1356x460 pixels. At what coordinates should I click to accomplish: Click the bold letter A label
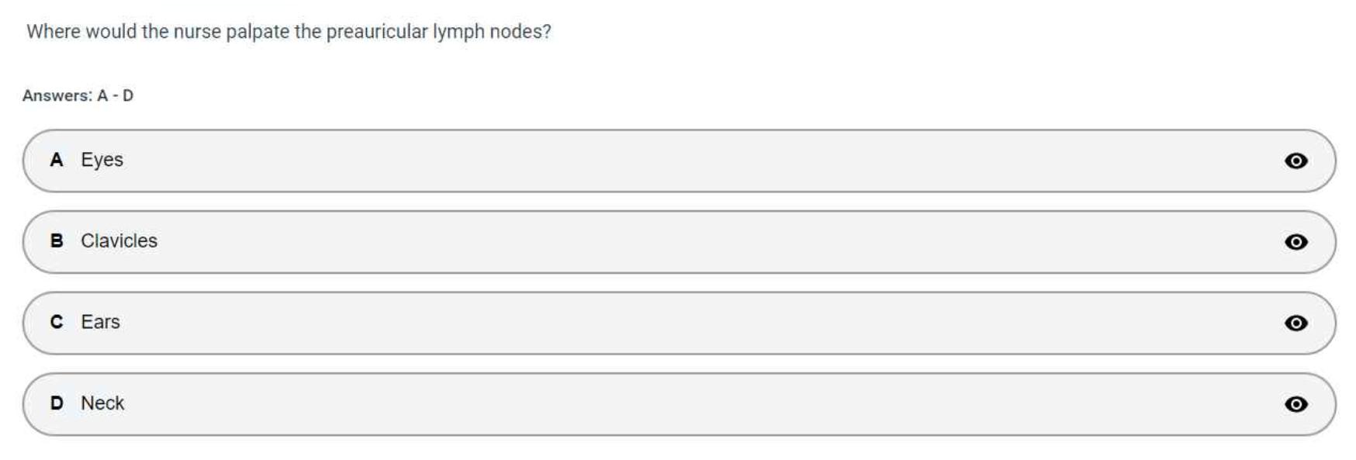(57, 160)
